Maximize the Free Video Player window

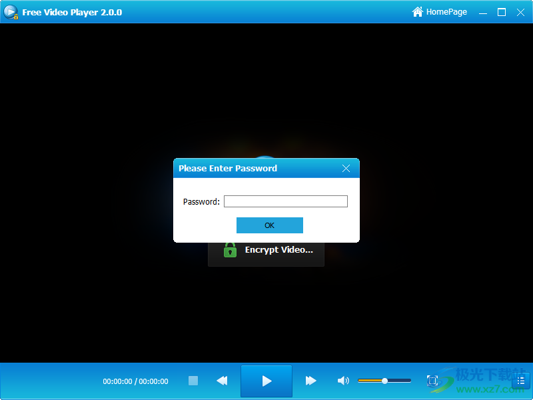tap(501, 12)
